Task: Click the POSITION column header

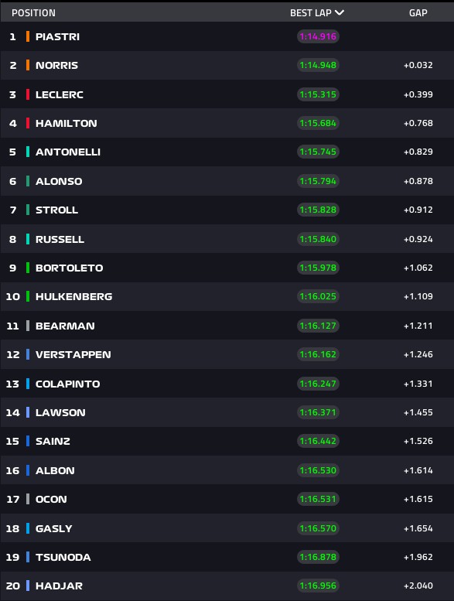Action: tap(34, 12)
